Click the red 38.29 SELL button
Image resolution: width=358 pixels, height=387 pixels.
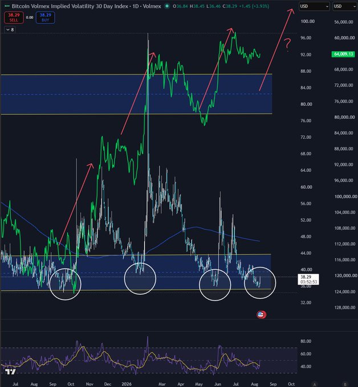point(14,18)
